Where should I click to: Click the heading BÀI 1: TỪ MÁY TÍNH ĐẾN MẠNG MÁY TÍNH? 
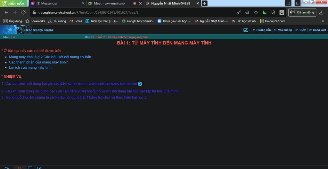click(164, 43)
